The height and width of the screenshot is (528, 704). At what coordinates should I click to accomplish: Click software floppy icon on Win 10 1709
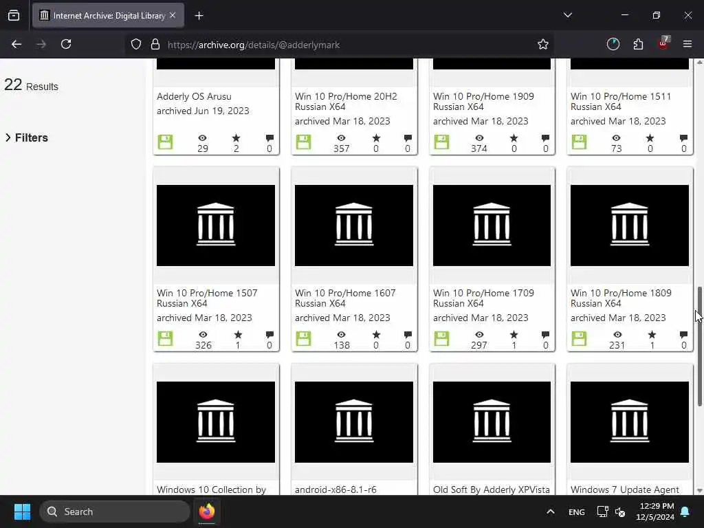point(441,338)
